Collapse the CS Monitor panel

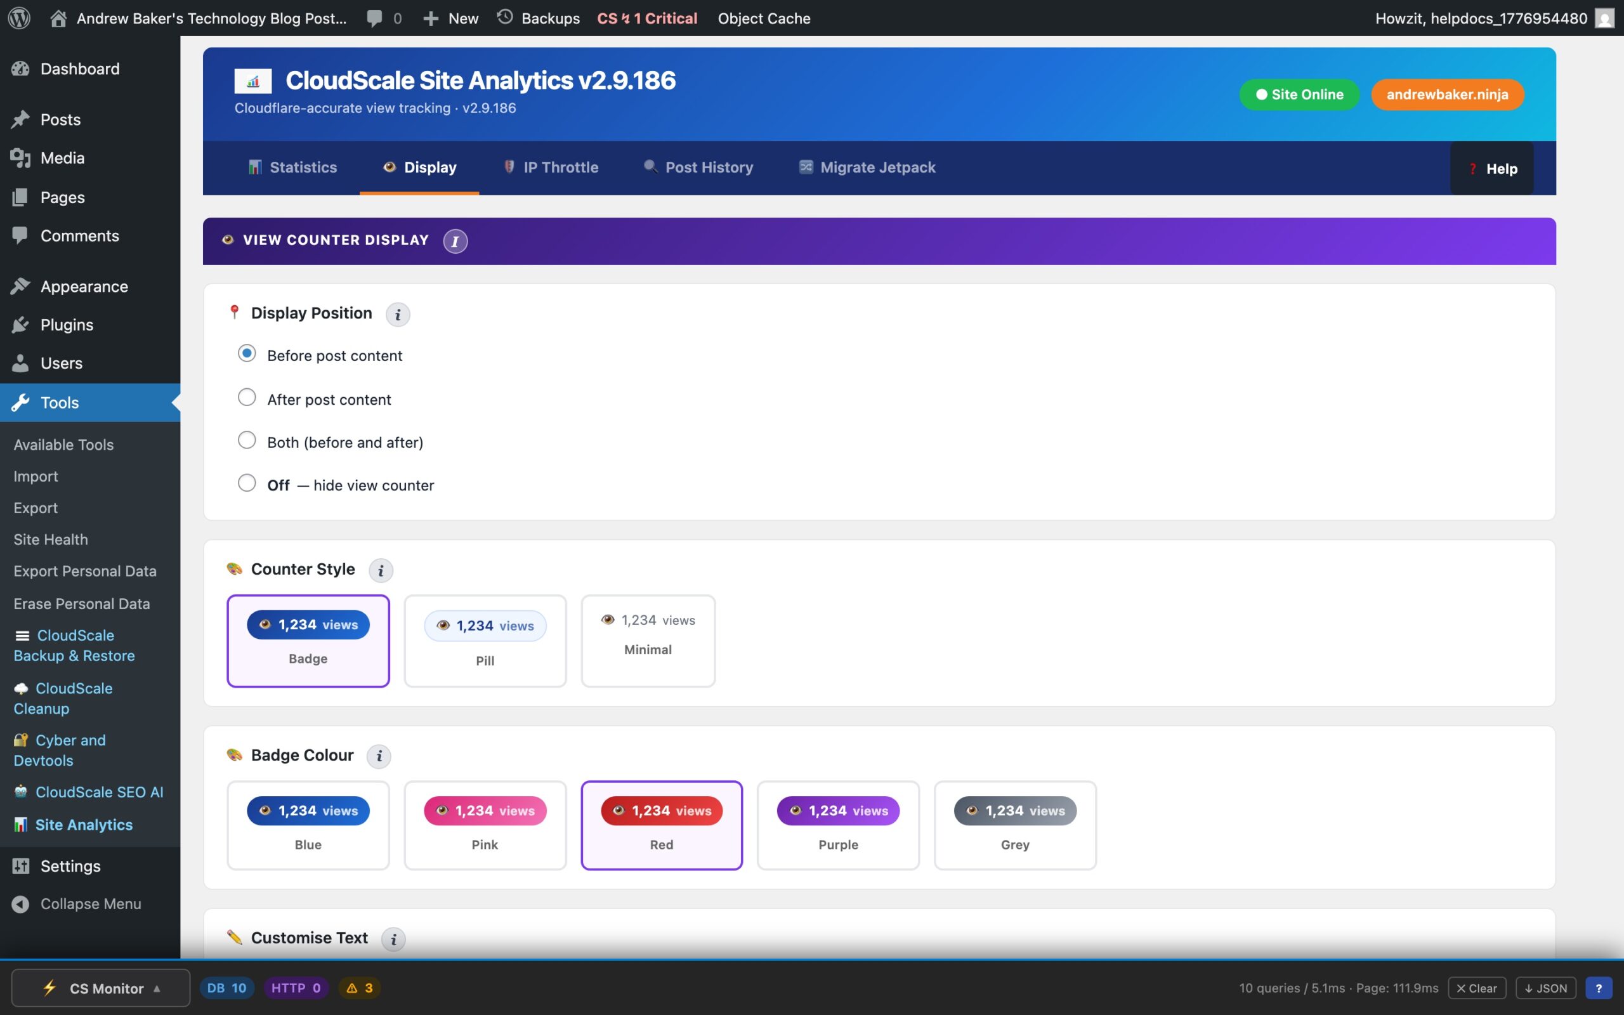[x=100, y=988]
